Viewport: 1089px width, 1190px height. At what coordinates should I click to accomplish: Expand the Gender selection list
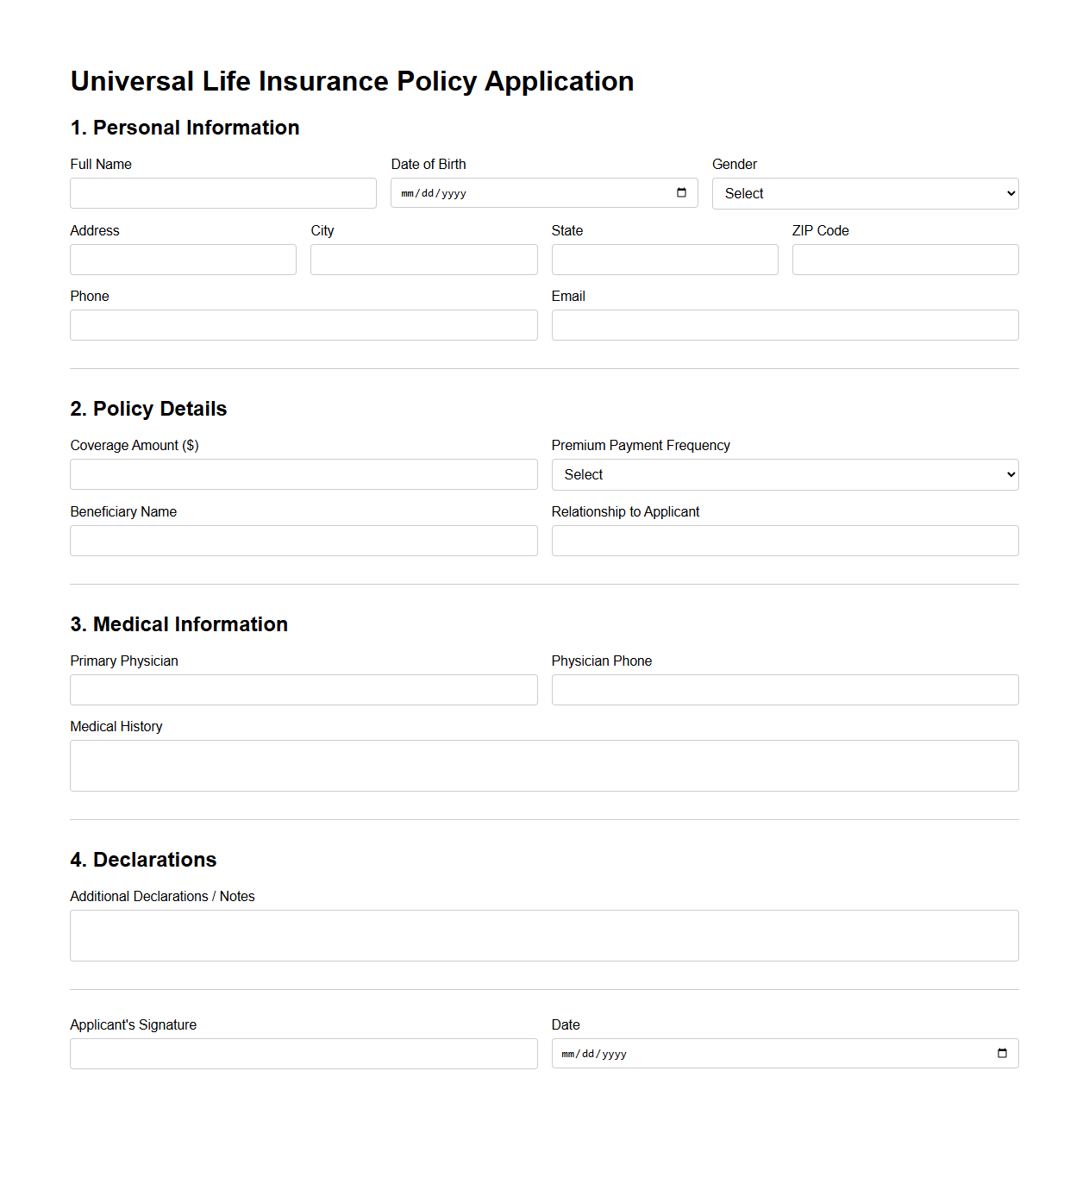[864, 193]
